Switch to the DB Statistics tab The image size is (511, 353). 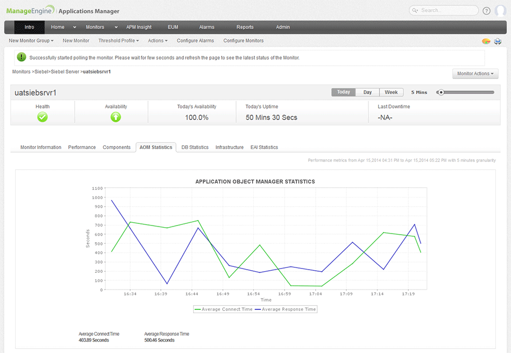click(x=195, y=147)
